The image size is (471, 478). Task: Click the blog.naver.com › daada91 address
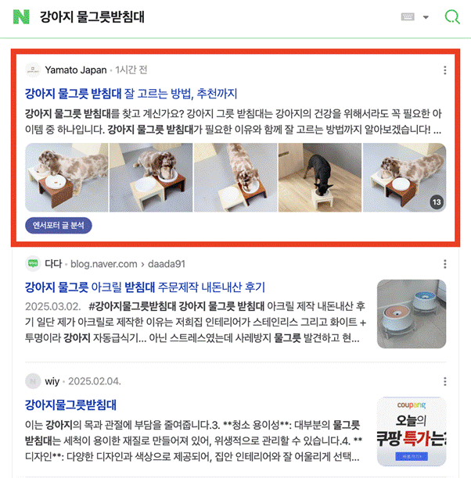pos(128,264)
